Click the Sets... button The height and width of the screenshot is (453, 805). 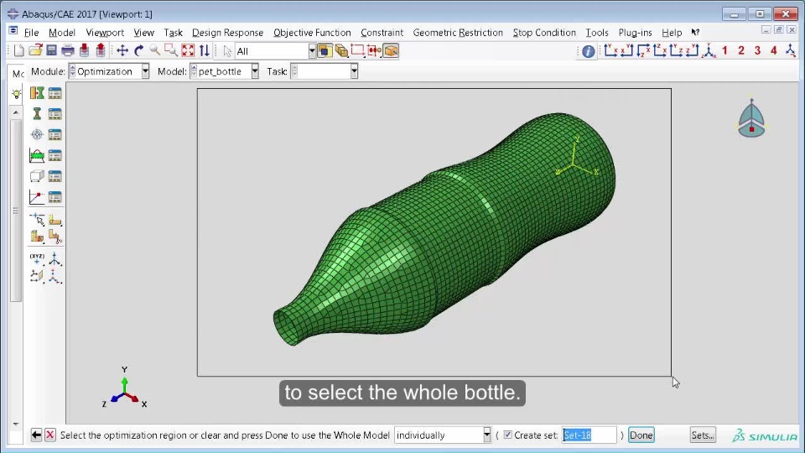(703, 435)
